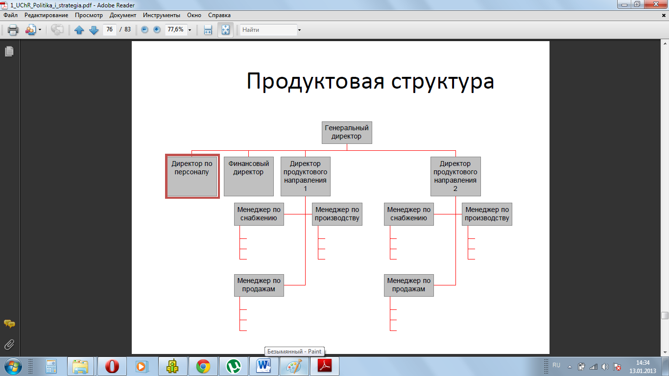Open Opera browser from the taskbar

point(112,366)
